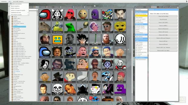
Task: Select the Geometry Dash cube icon
Action: [58, 40]
